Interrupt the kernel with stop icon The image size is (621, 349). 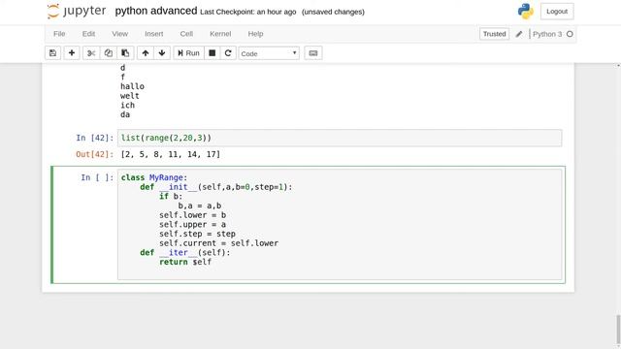(212, 53)
